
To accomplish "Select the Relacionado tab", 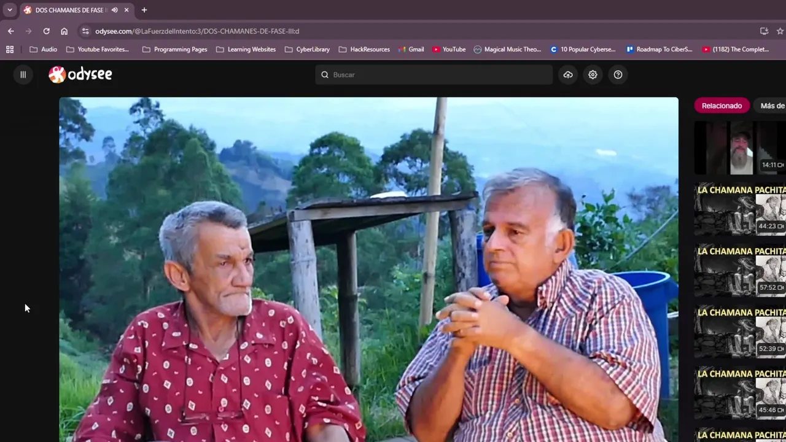I will click(722, 106).
